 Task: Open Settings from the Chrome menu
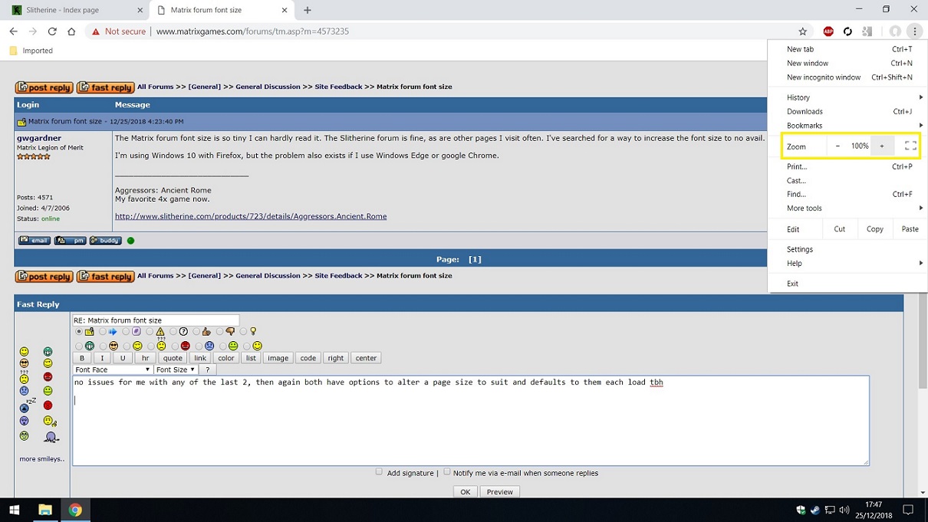[847, 250]
